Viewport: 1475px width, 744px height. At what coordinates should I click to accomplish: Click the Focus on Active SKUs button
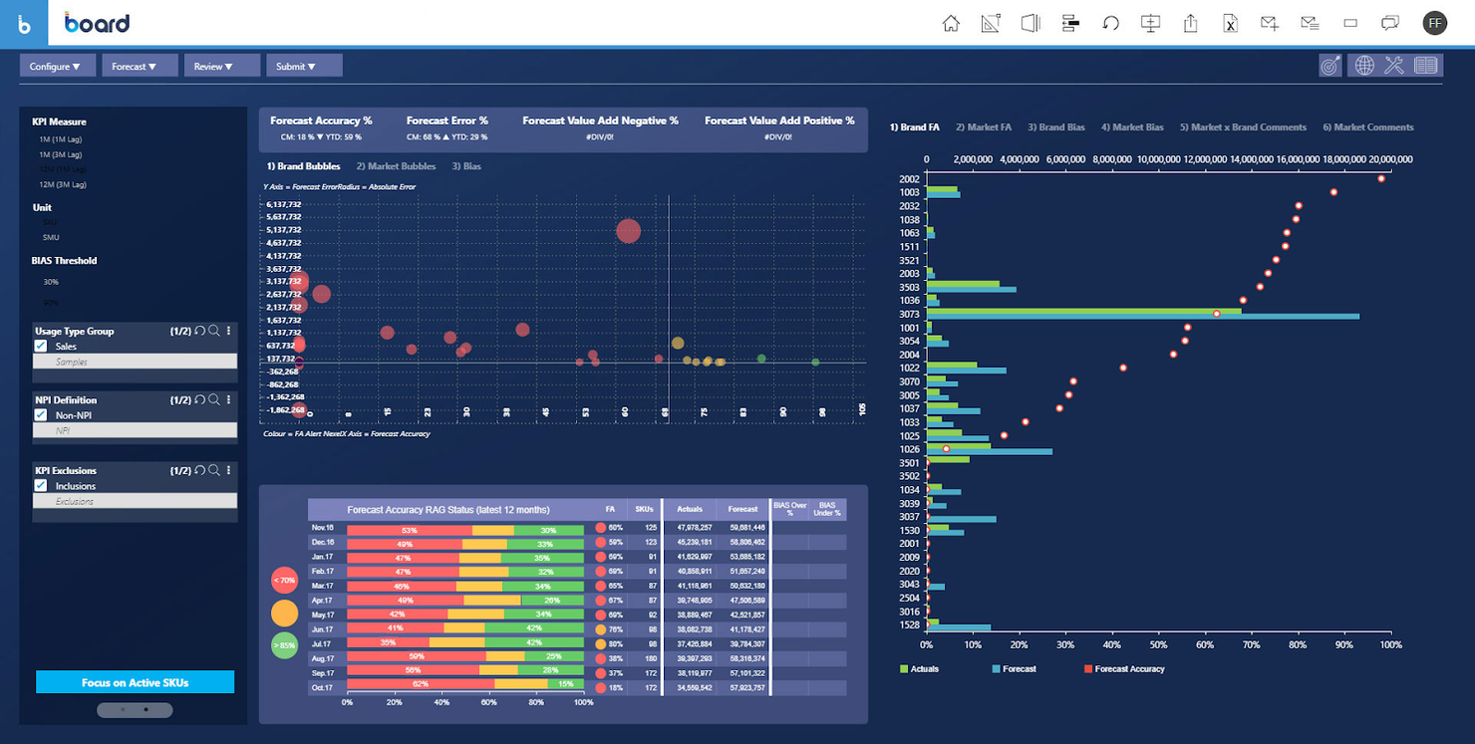135,681
